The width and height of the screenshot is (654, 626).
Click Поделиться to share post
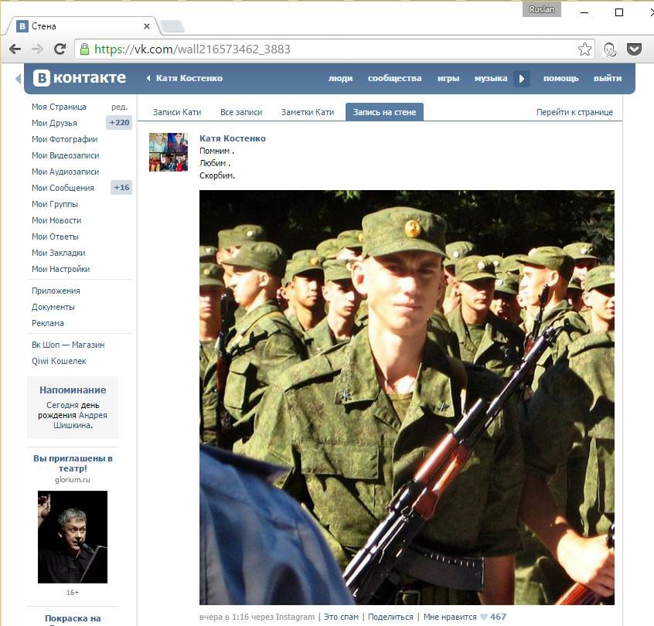click(390, 617)
